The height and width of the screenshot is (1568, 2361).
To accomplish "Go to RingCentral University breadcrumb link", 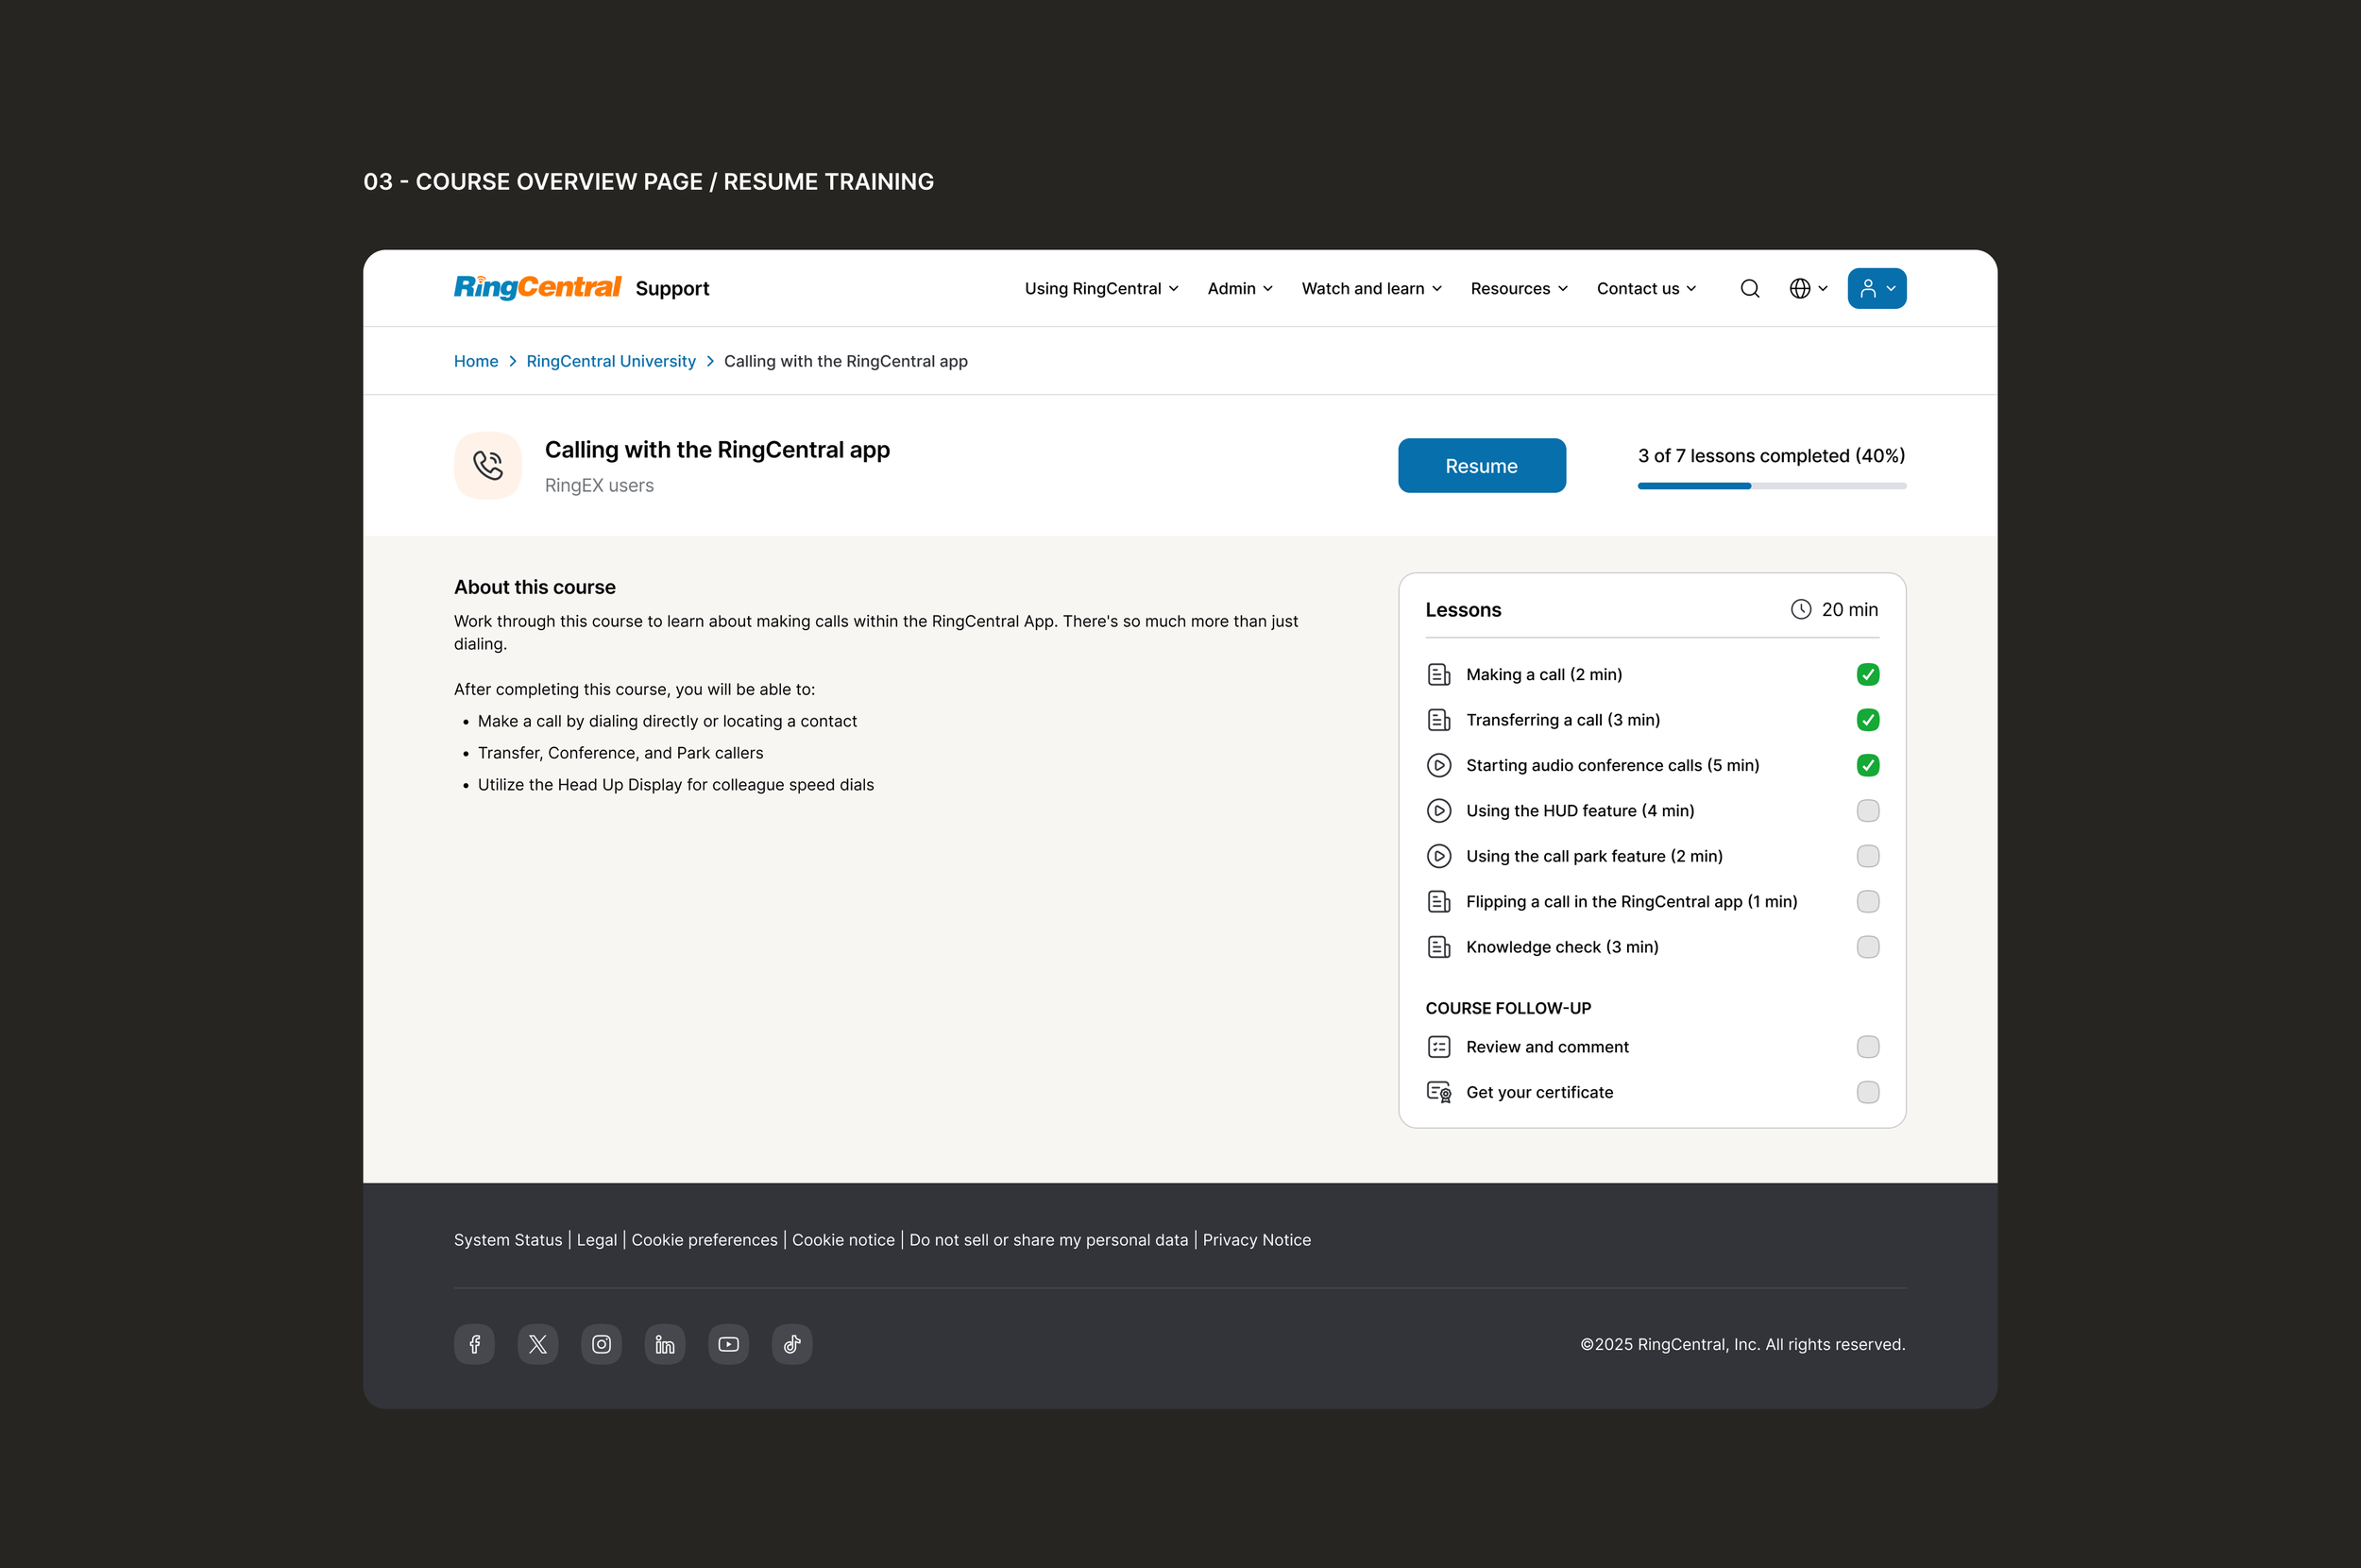I will [x=611, y=361].
